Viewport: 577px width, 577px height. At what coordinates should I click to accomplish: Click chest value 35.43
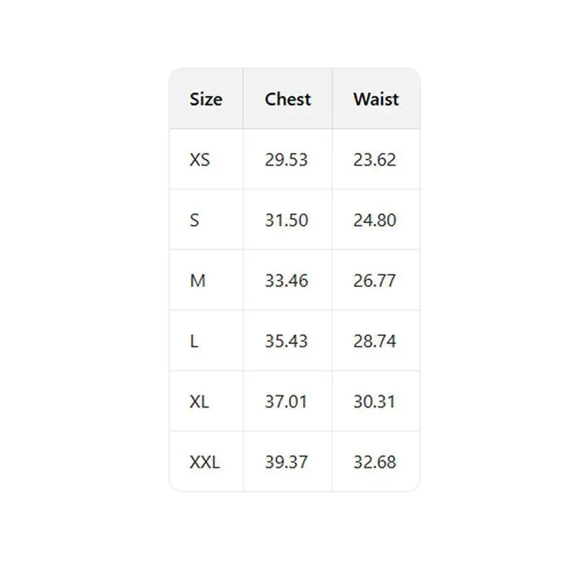[x=286, y=341]
